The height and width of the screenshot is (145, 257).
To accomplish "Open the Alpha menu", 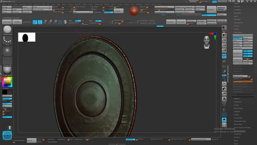I will [x=4, y=4].
